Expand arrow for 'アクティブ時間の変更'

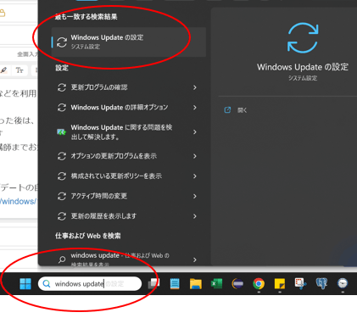[x=195, y=196]
